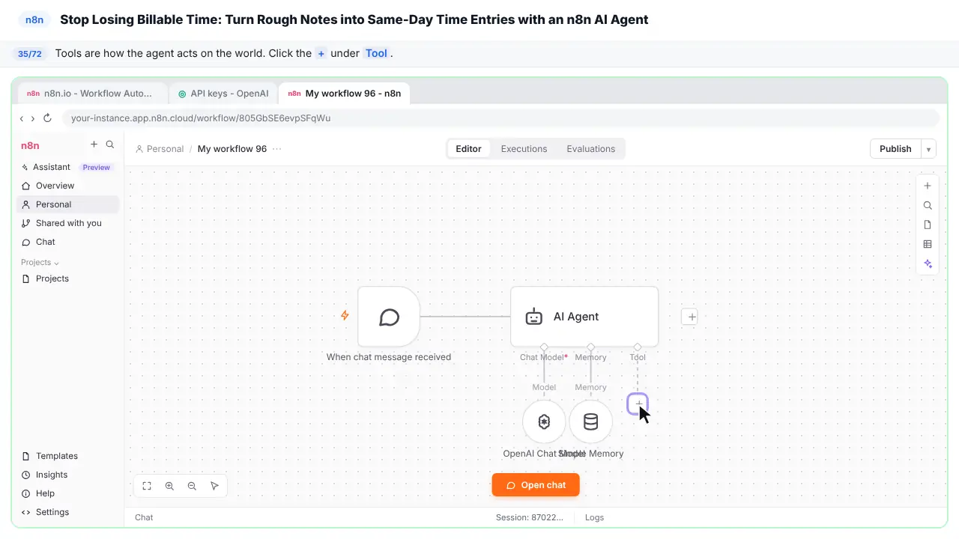Click the Personal breadcrumb link
This screenshot has width=959, height=539.
pos(160,149)
